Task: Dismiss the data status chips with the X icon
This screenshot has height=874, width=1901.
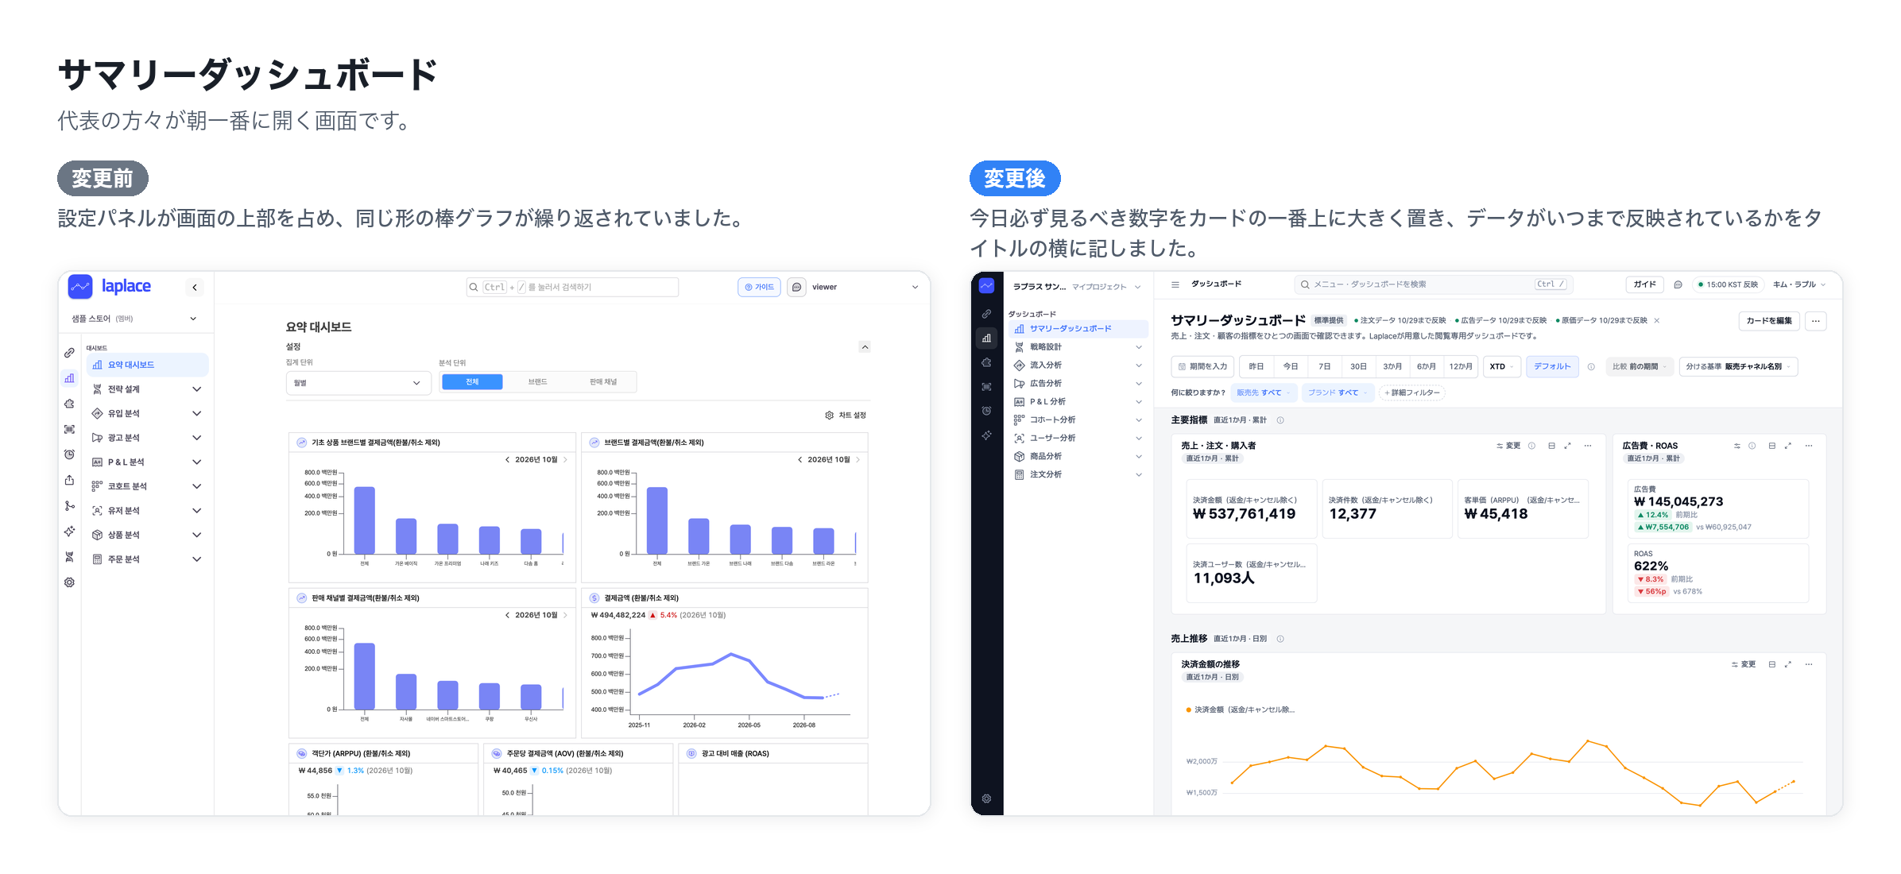Action: pyautogui.click(x=1656, y=320)
